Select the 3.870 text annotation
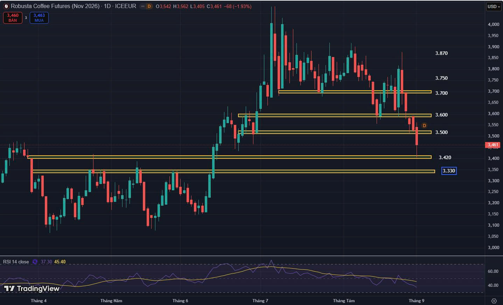Viewport: 503px width, 305px height. point(441,53)
